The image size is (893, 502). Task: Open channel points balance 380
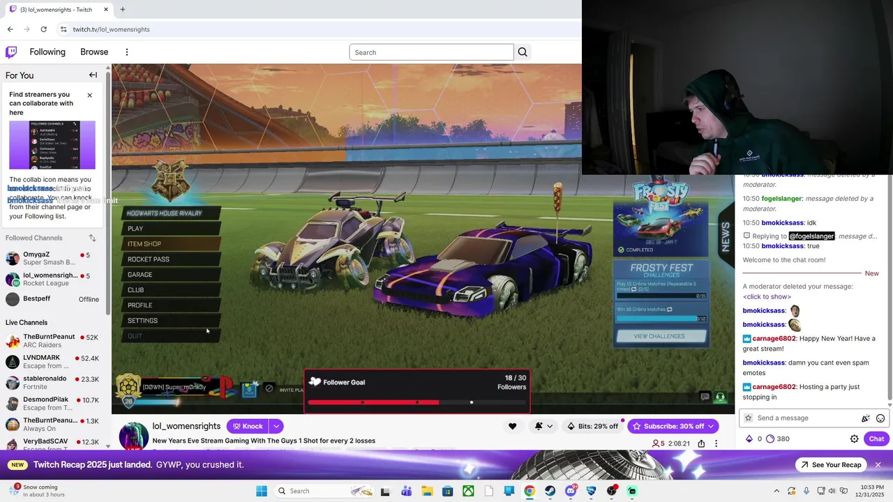(x=777, y=439)
